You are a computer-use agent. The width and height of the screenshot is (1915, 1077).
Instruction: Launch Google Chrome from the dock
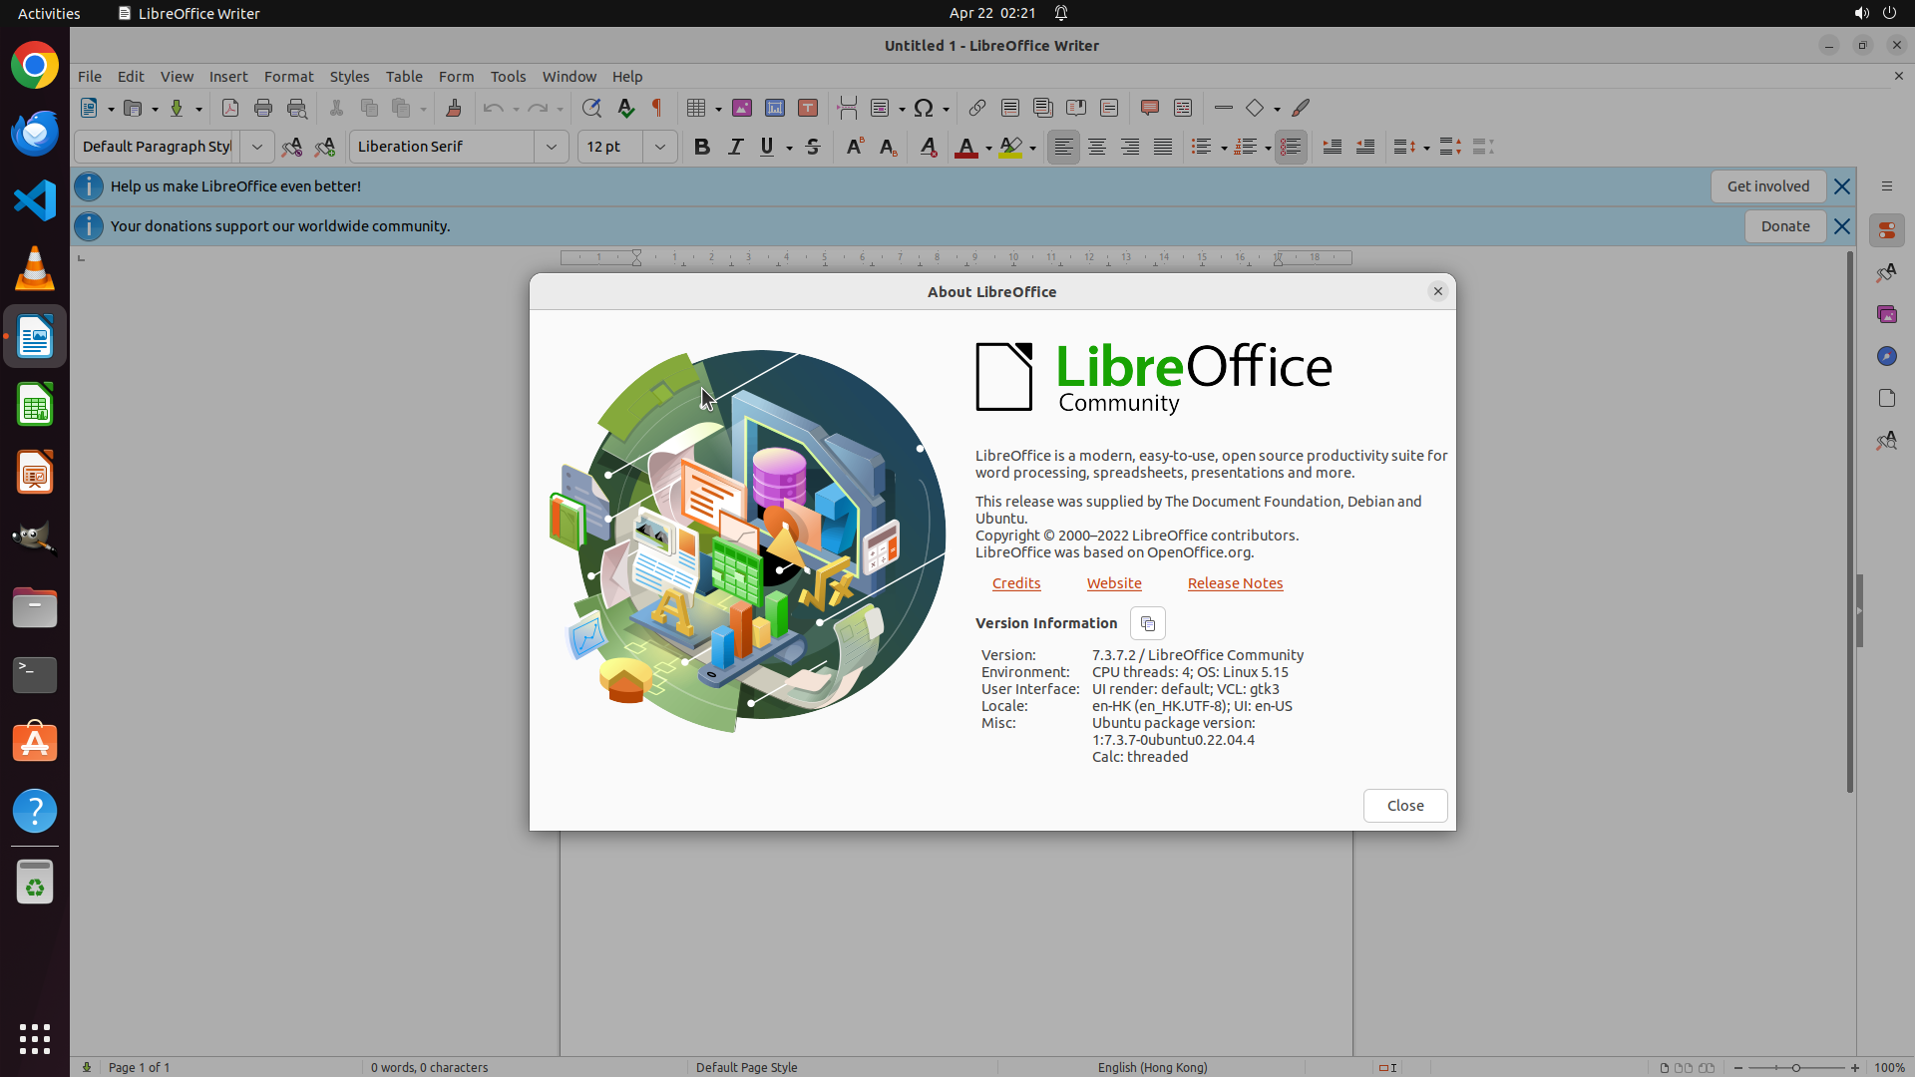coord(35,66)
